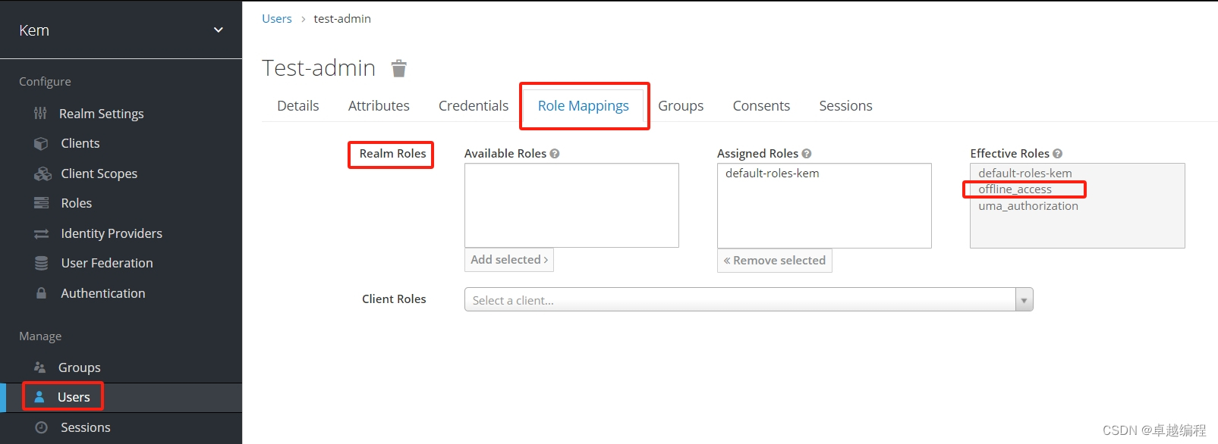
Task: Click the trash icon beside Test-admin
Action: point(399,69)
